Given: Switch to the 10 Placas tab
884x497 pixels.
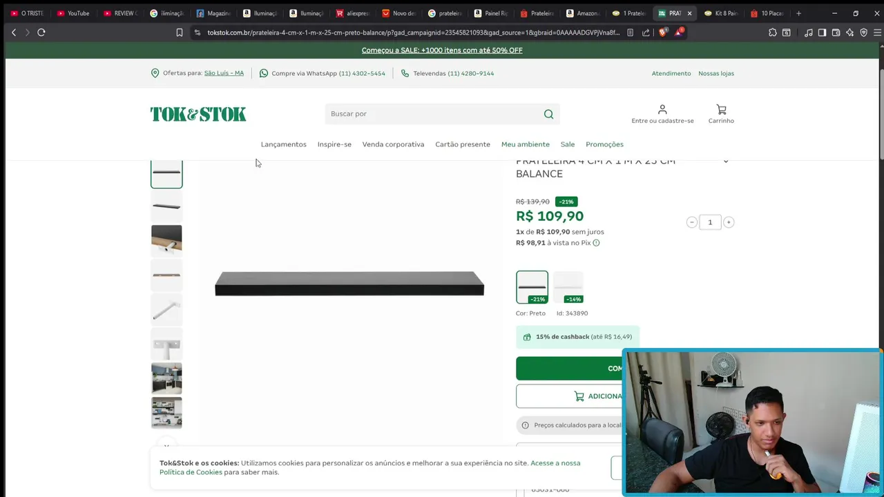Looking at the screenshot, I should tap(768, 13).
